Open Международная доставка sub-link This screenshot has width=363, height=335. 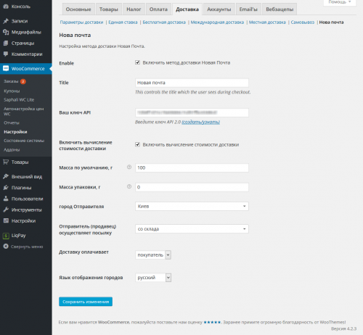[x=217, y=22]
